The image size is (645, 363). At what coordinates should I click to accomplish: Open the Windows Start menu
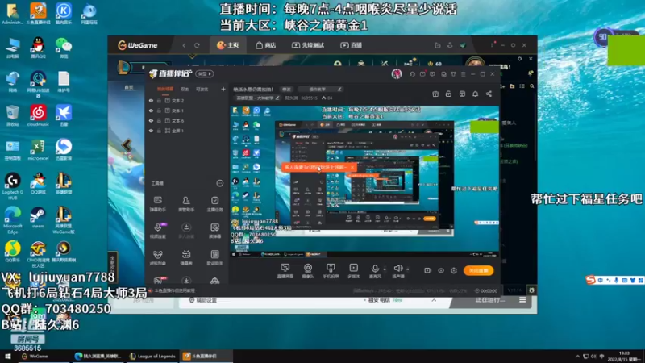(7, 357)
